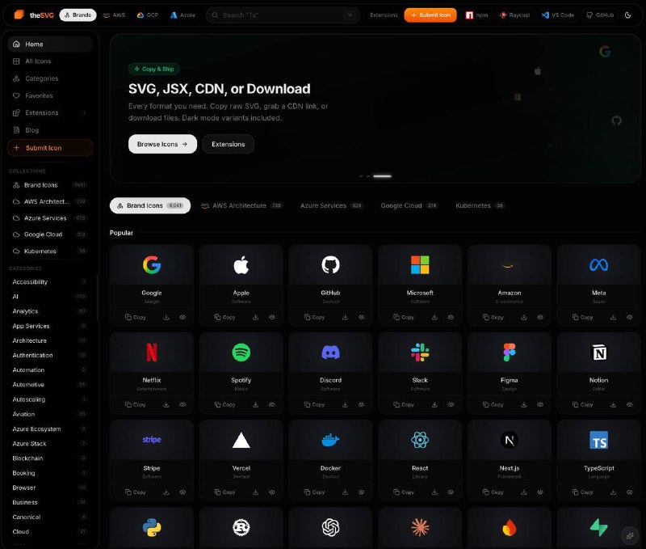The image size is (646, 549).
Task: Preview Discord icon with eye button
Action: [361, 404]
